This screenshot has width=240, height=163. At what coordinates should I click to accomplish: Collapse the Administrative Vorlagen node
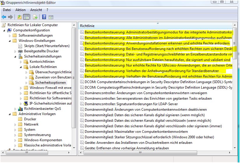[10, 114]
